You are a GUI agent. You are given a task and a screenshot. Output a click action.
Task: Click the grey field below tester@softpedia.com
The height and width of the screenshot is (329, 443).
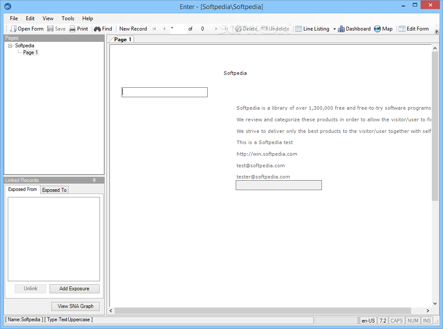click(278, 185)
